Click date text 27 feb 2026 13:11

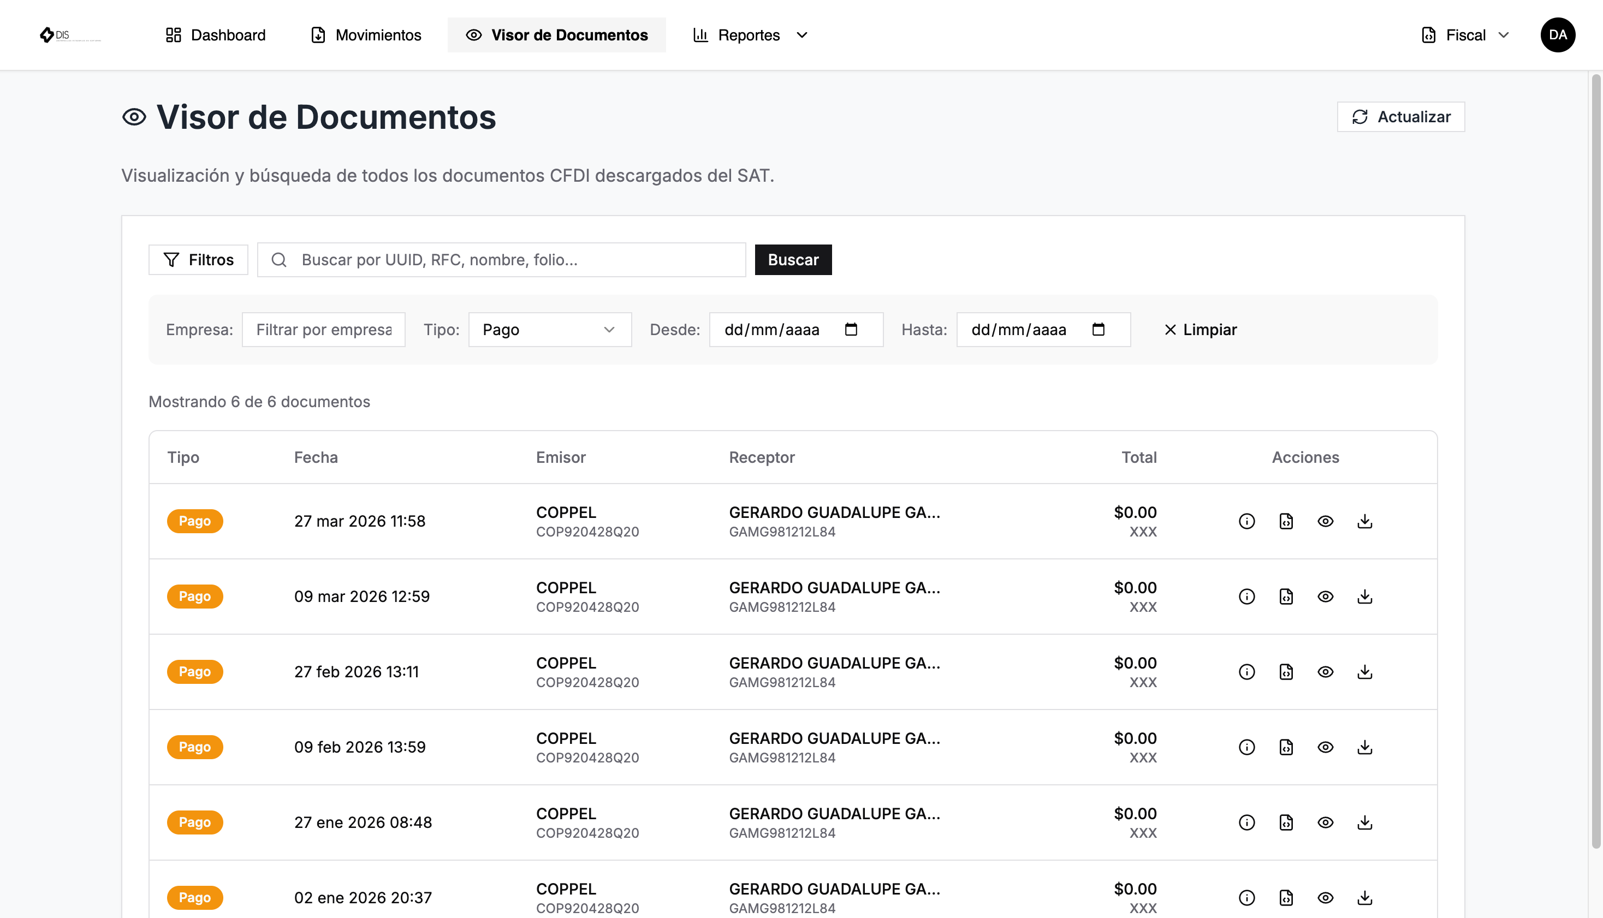(x=357, y=671)
